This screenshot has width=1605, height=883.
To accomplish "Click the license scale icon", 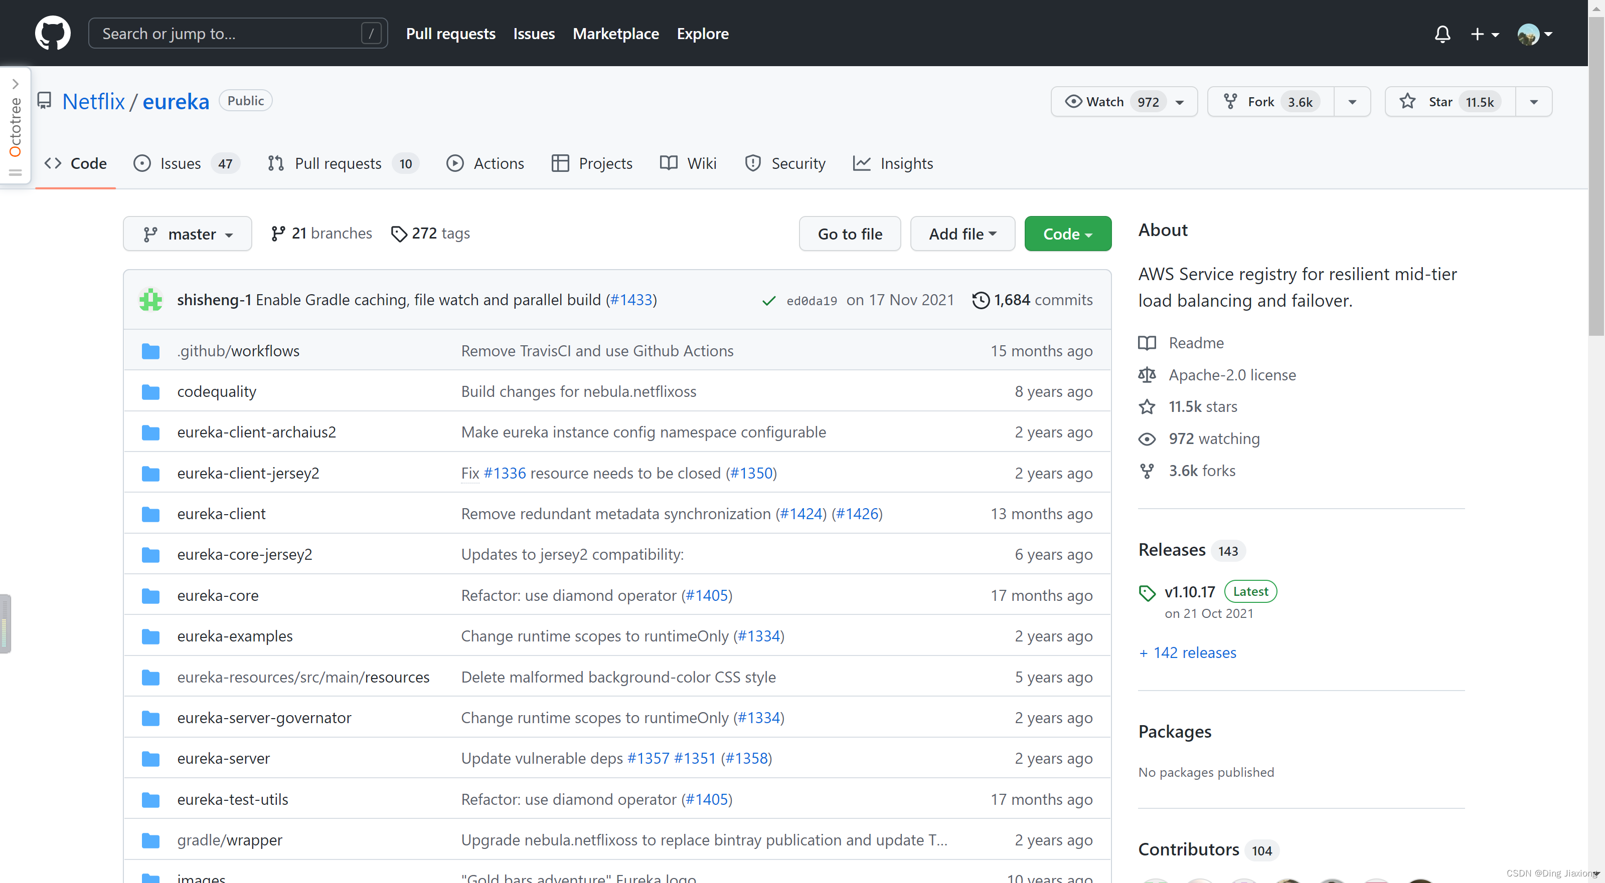I will coord(1147,375).
